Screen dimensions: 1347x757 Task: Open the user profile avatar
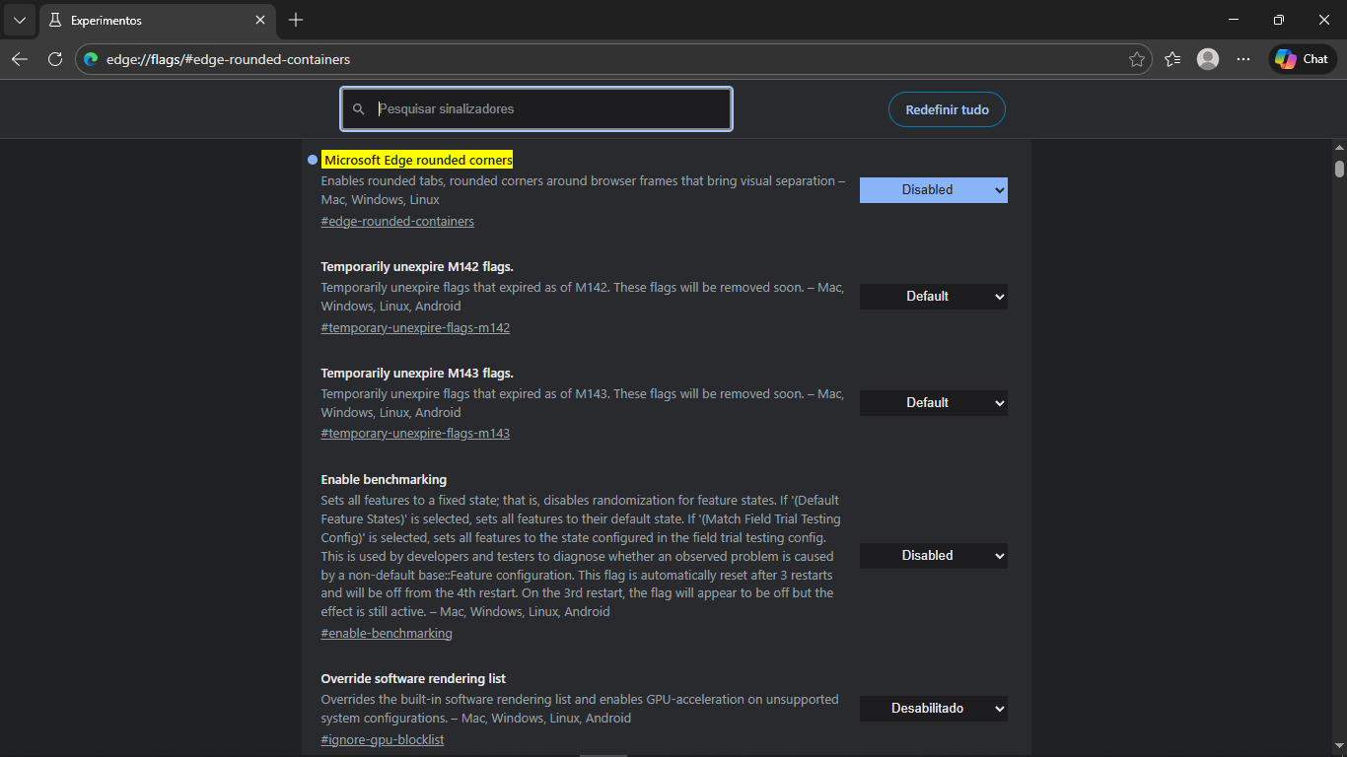pyautogui.click(x=1208, y=59)
